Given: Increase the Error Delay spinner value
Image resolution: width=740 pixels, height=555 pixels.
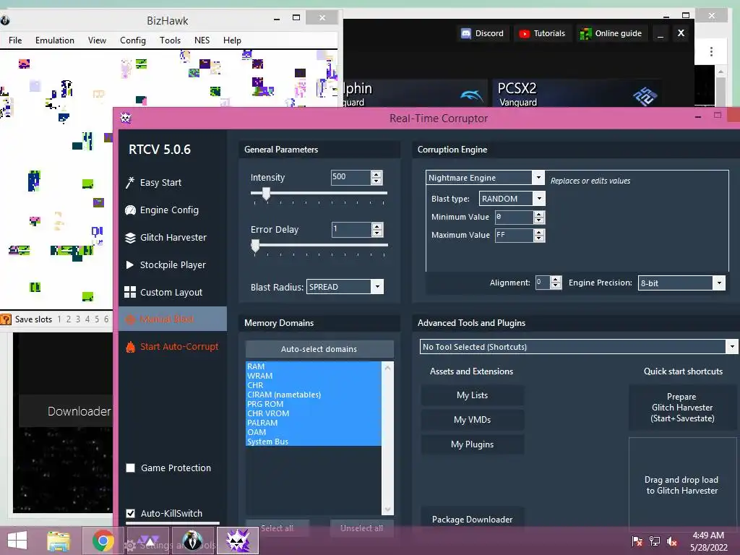Looking at the screenshot, I should pyautogui.click(x=377, y=226).
